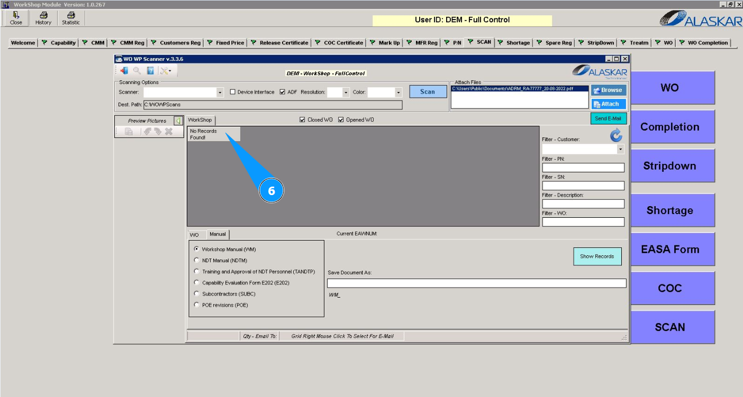This screenshot has height=397, width=743.
Task: Select the WorkShop tab above the records grid
Action: click(200, 120)
